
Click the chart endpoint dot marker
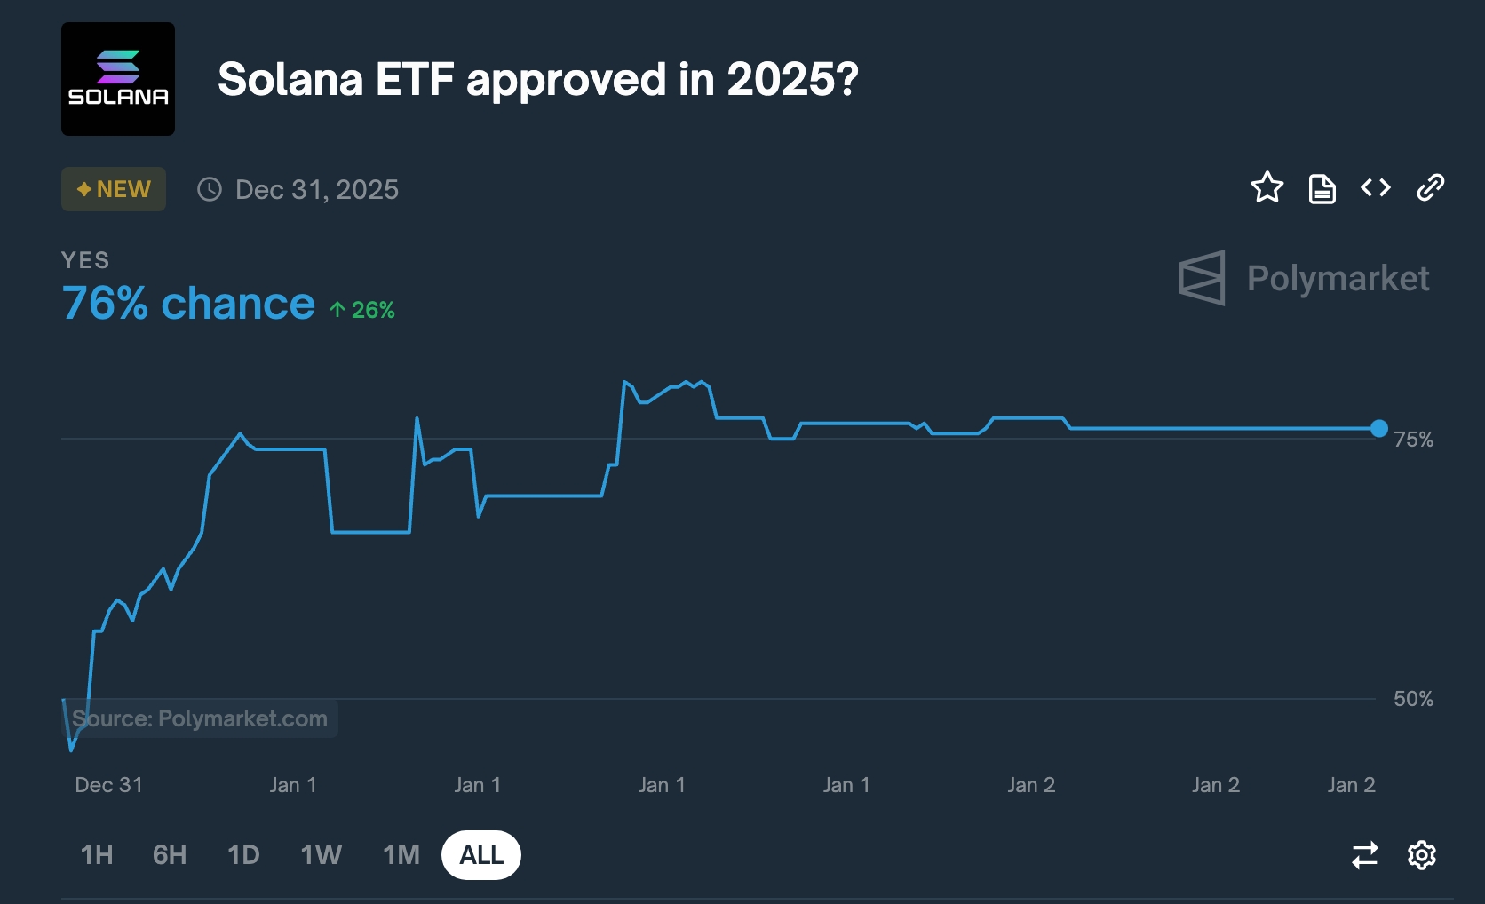pyautogui.click(x=1378, y=429)
